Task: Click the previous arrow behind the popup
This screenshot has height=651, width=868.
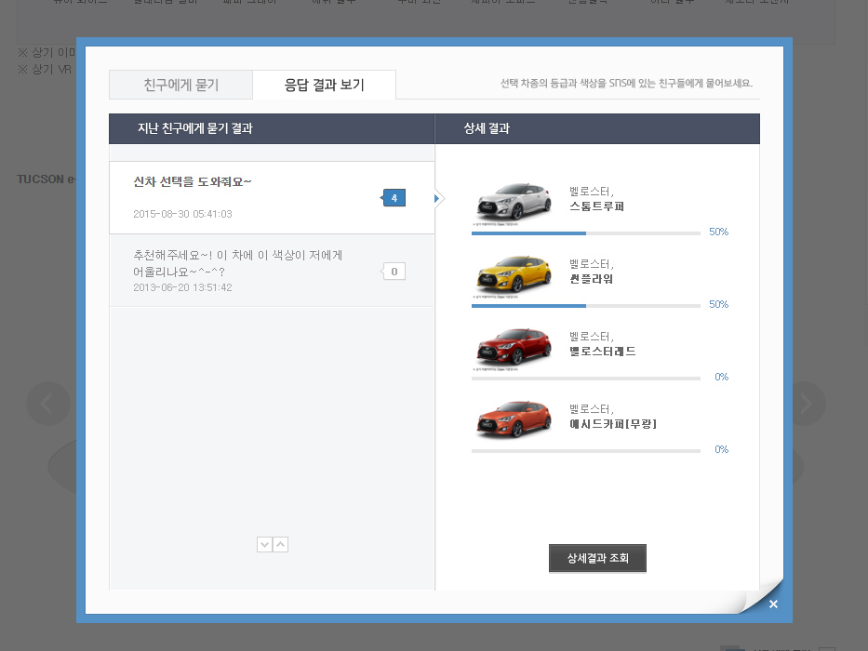Action: click(x=48, y=404)
